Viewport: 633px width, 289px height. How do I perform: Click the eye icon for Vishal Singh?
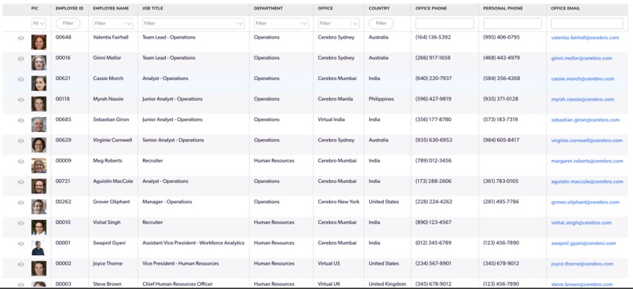pos(21,223)
